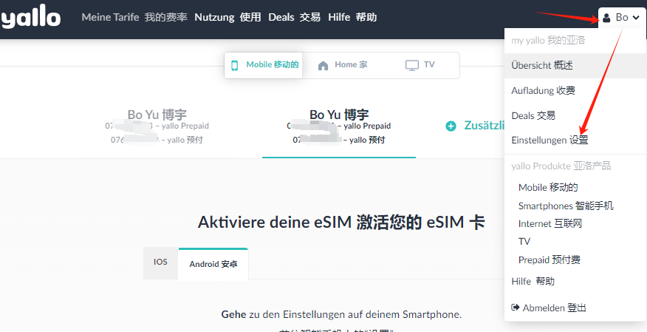Click the Home house icon
Screen dimensions: 647x332
[323, 65]
